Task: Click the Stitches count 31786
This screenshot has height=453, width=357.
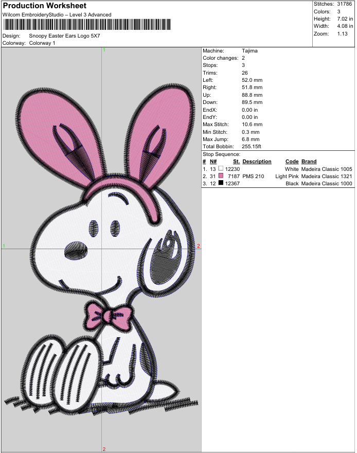Action: click(345, 4)
